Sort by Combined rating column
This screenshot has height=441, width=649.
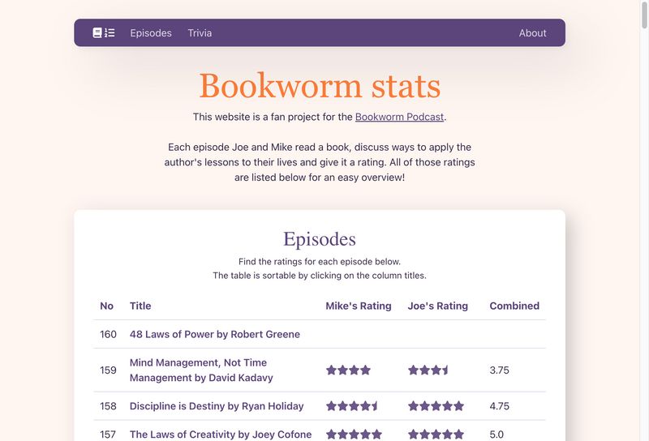click(514, 306)
